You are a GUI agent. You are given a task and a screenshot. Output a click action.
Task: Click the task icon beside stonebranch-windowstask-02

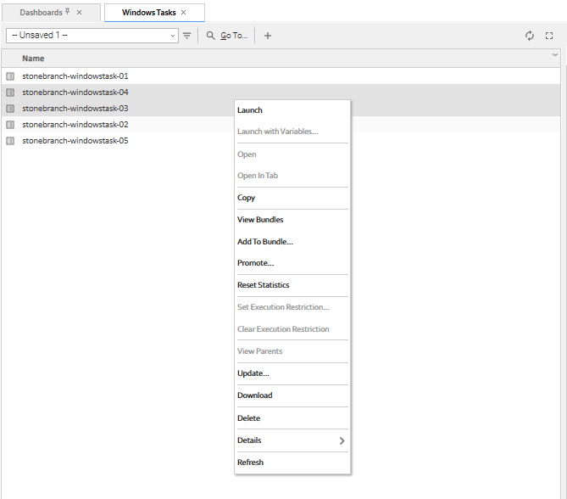click(x=10, y=125)
